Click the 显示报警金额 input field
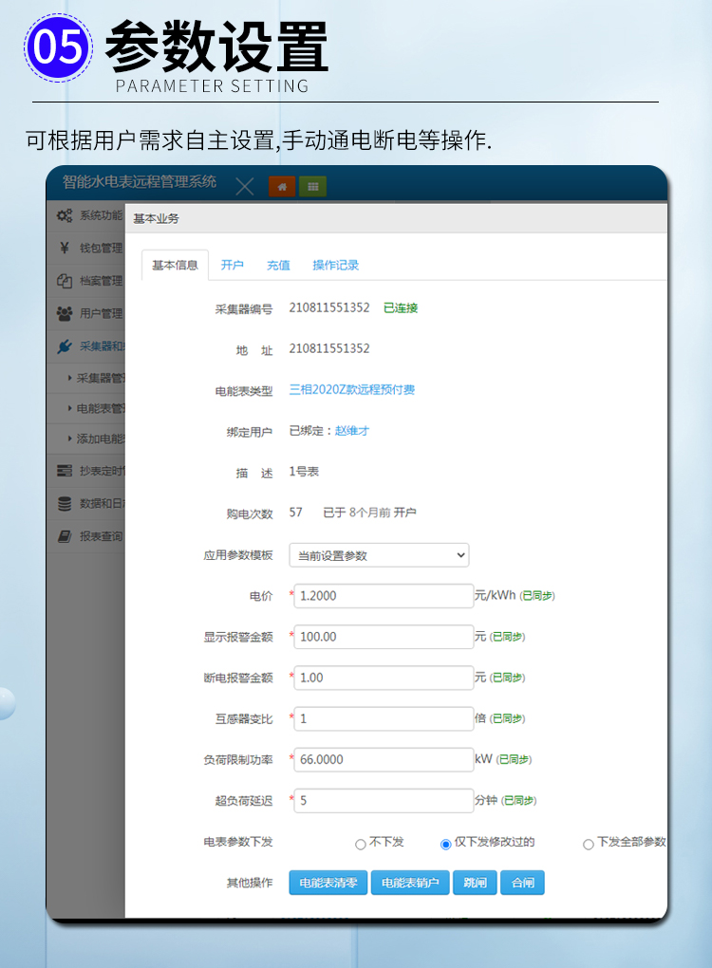Screen dimensions: 712x968 [x=384, y=637]
